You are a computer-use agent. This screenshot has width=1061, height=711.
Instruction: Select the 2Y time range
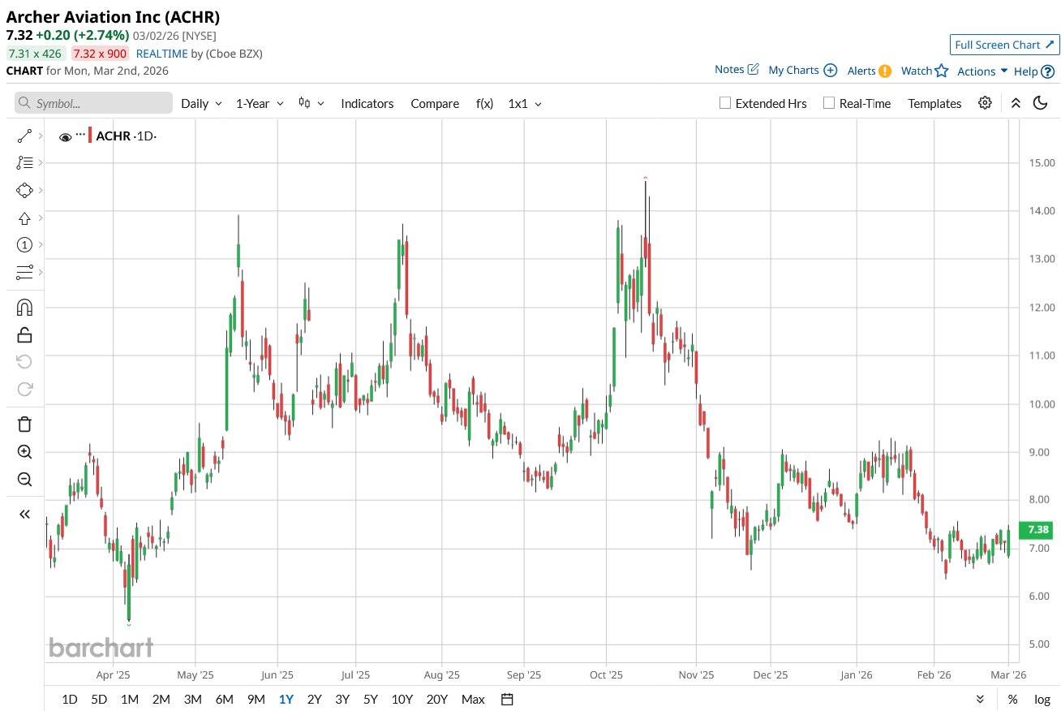314,699
